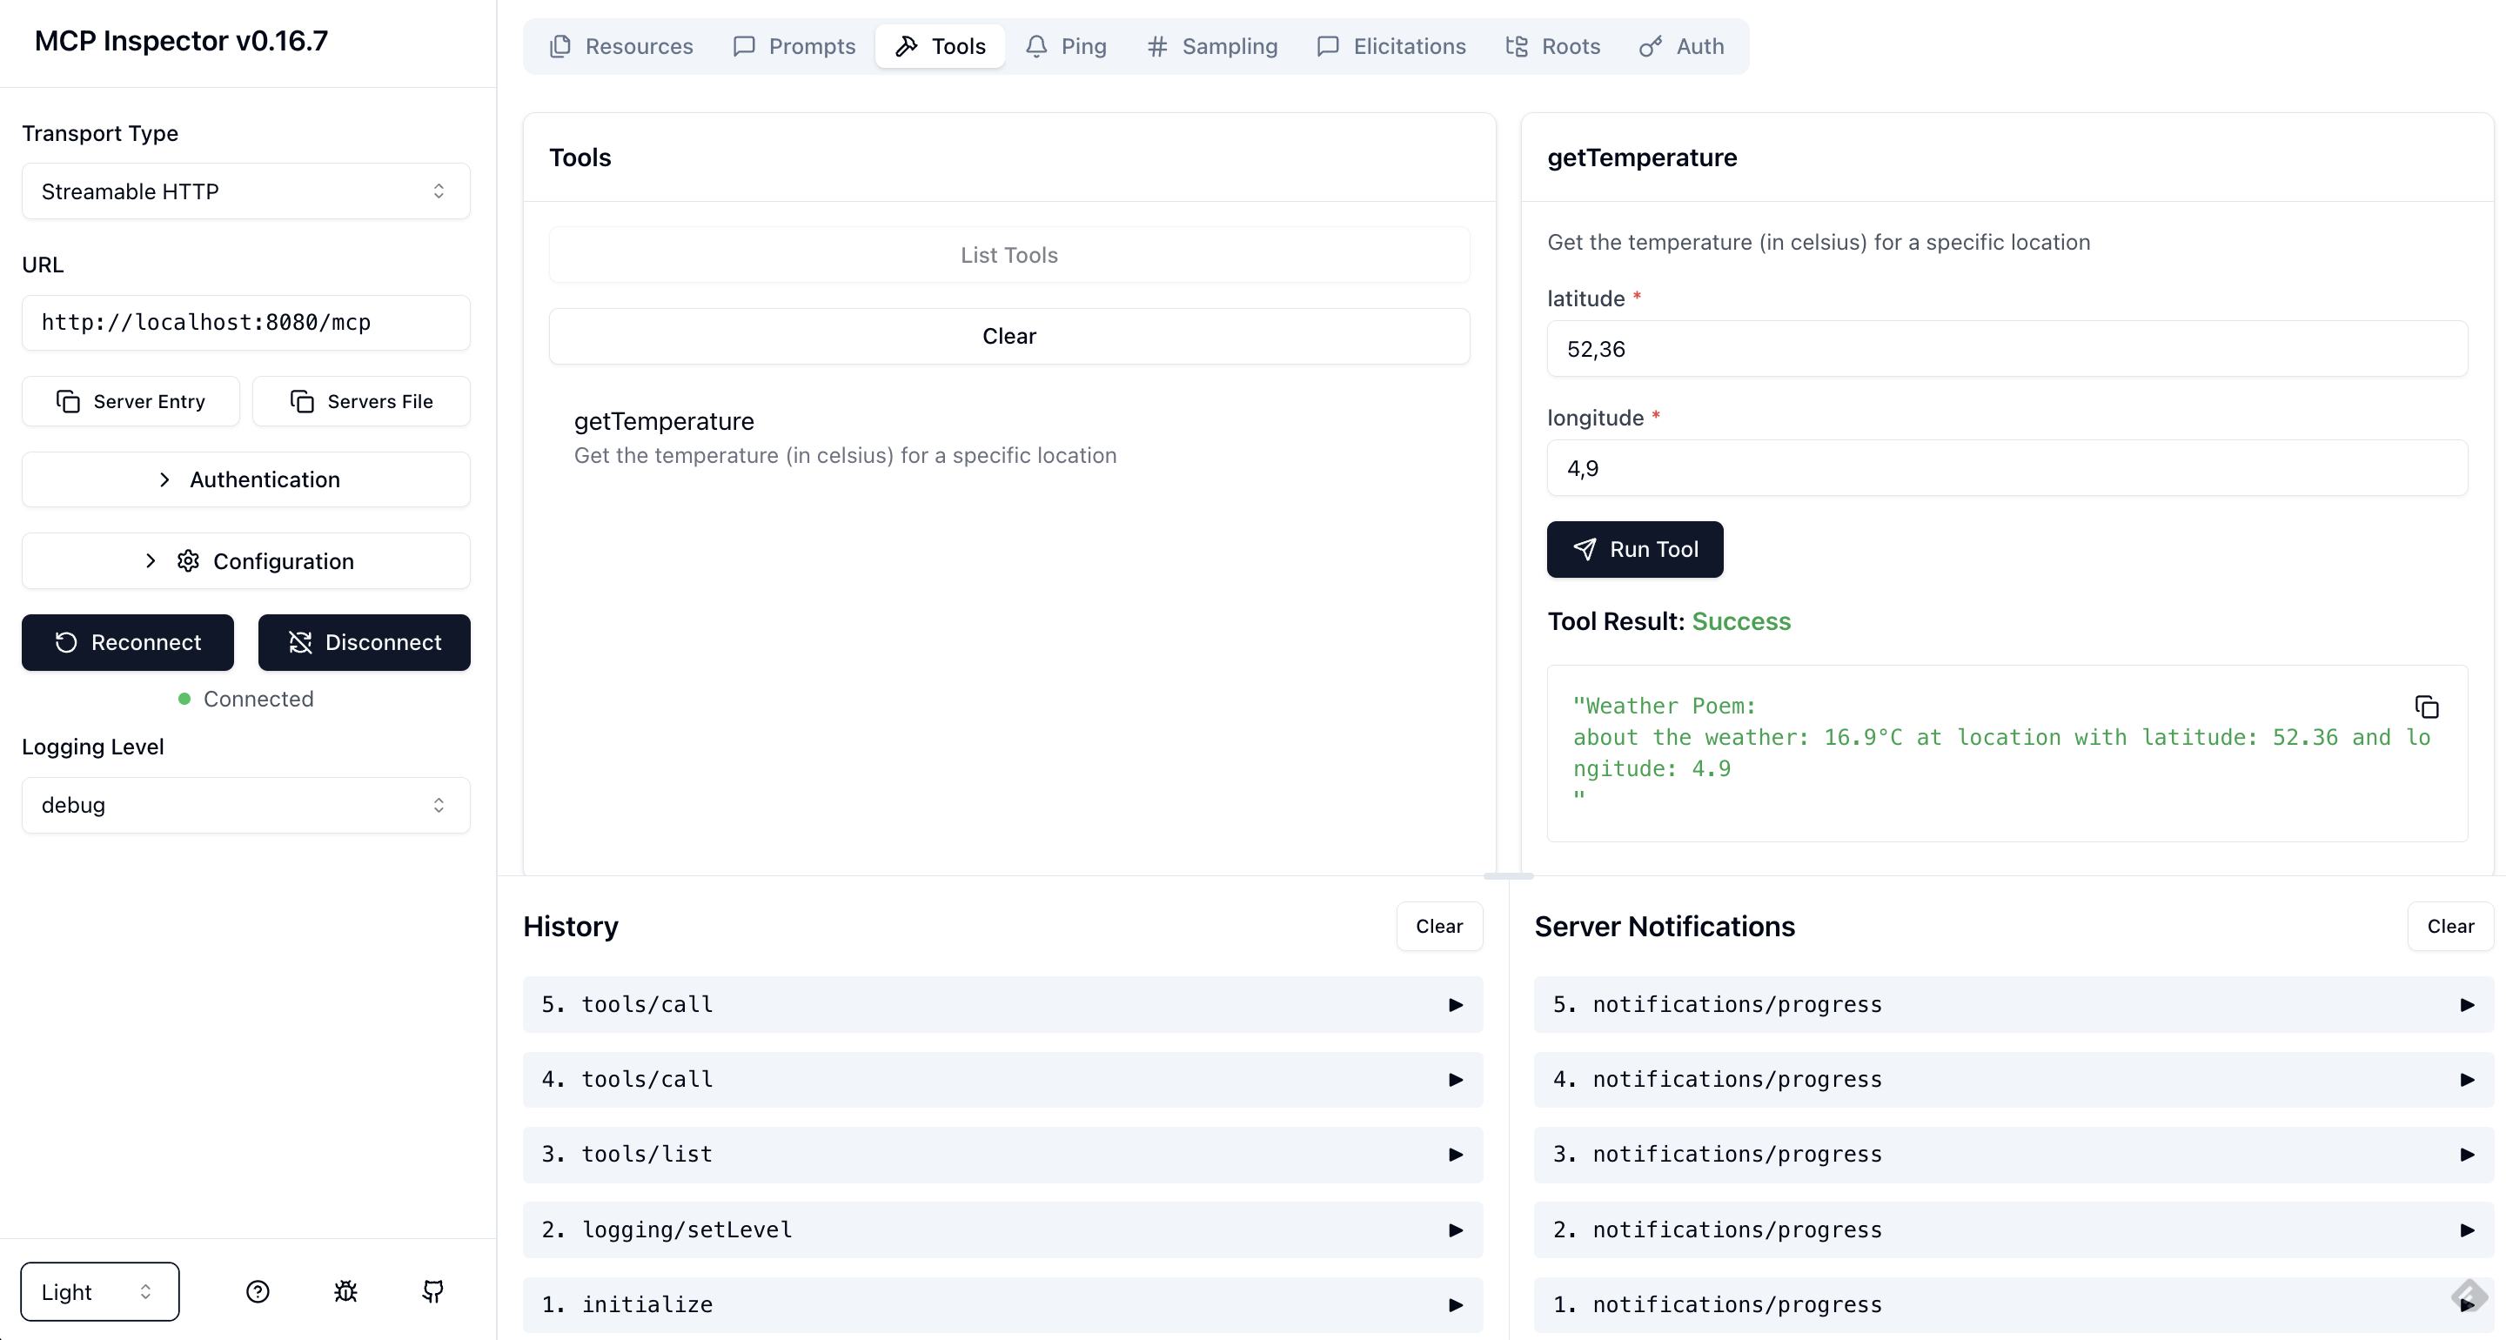
Task: Click the Servers File copy button
Action: (361, 401)
